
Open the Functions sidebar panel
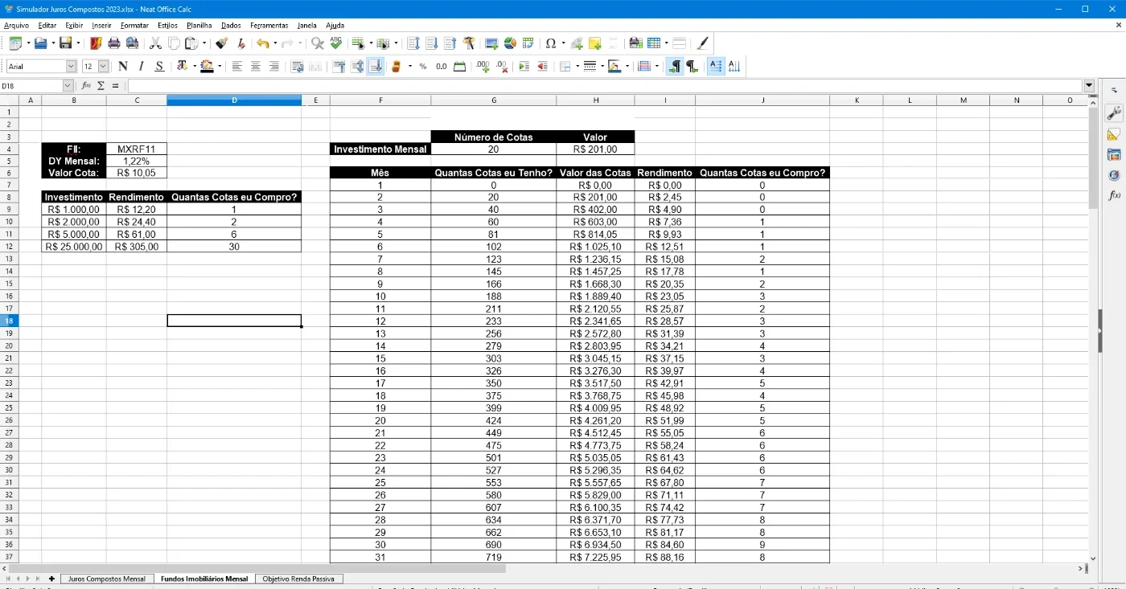click(x=1114, y=195)
